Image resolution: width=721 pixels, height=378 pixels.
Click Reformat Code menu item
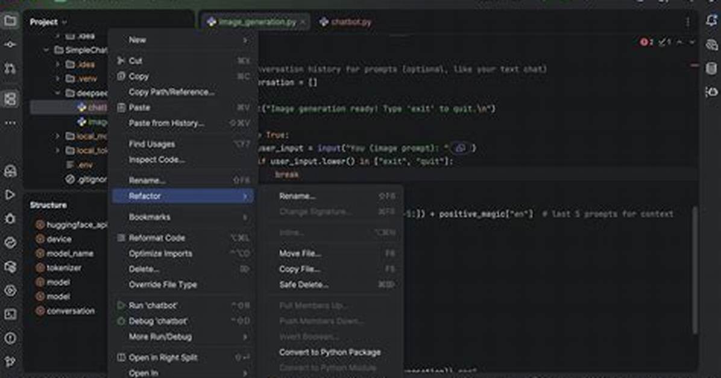[x=183, y=238]
